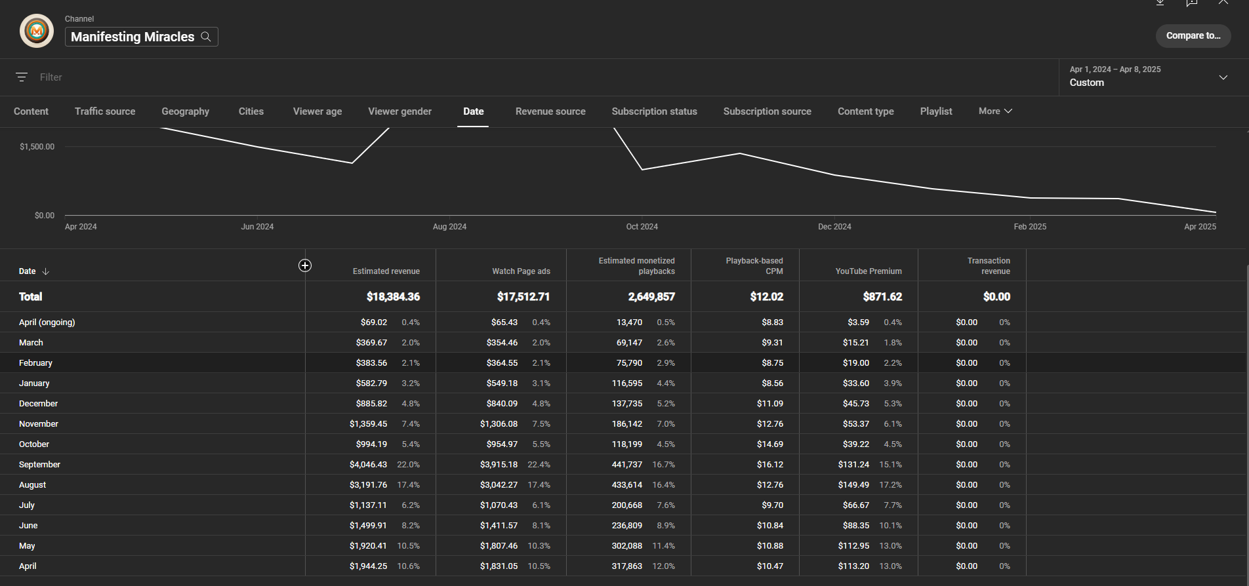Viewport: 1249px width, 586px height.
Task: Select the October row label
Action: pyautogui.click(x=34, y=444)
